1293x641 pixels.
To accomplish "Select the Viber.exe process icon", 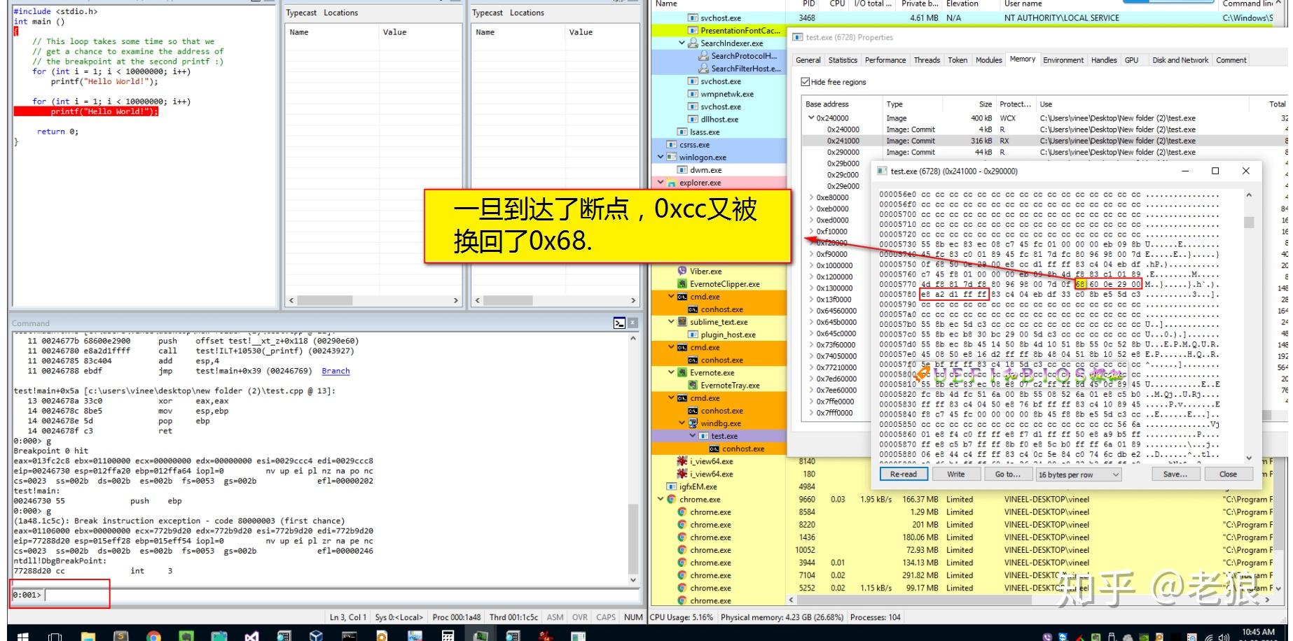I will pyautogui.click(x=682, y=271).
